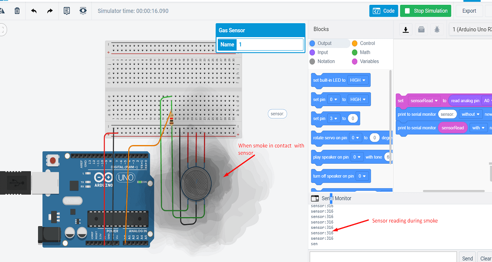Open pin dropdown in turn off speaker block
The height and width of the screenshot is (262, 492).
pos(362,176)
